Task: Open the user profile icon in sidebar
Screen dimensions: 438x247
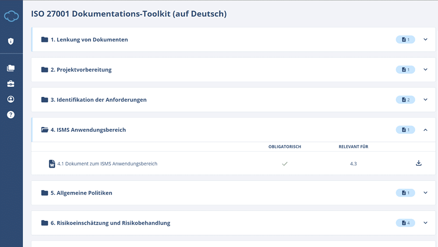Action: tap(11, 99)
